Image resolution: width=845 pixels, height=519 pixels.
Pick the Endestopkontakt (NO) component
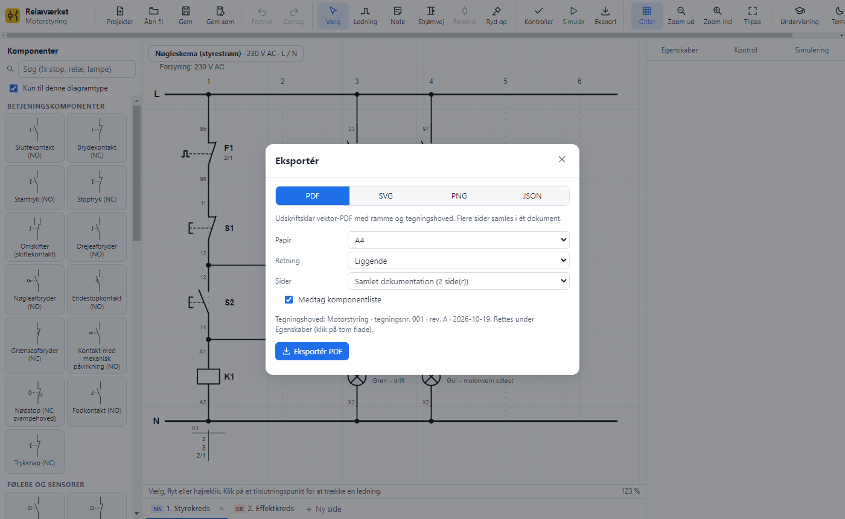click(x=97, y=290)
